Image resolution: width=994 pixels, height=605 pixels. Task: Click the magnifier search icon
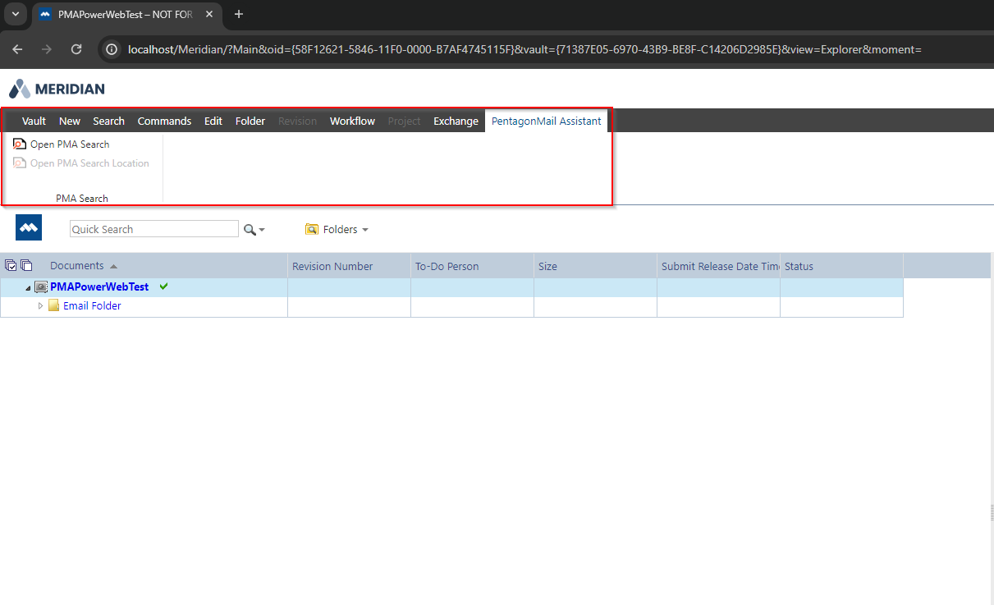click(250, 230)
